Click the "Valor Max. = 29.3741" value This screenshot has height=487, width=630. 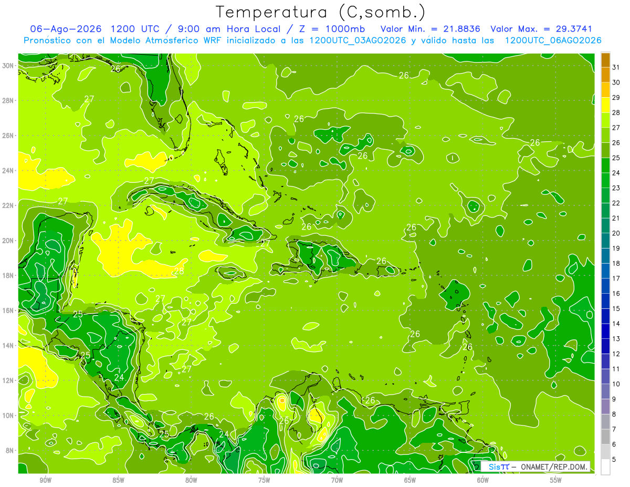point(541,29)
